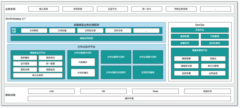Select the 日终批处理 box
This screenshot has height=108, width=240.
point(90,31)
